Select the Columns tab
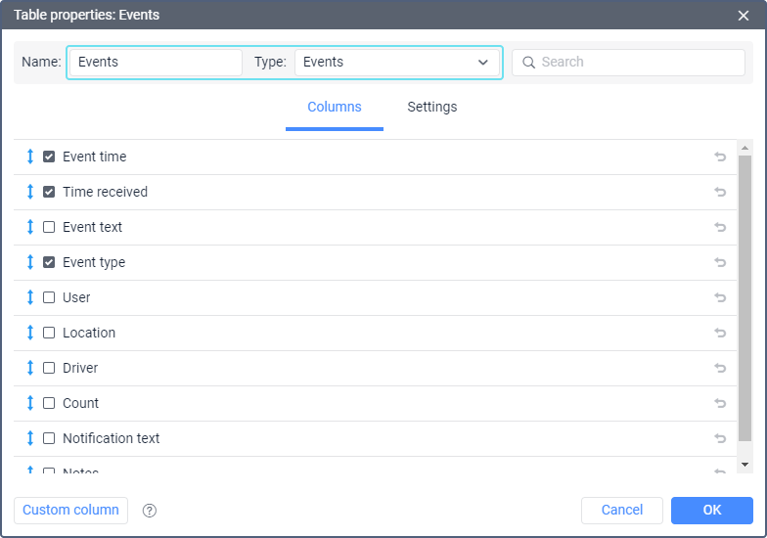Screen dimensions: 767x538 pyautogui.click(x=335, y=108)
